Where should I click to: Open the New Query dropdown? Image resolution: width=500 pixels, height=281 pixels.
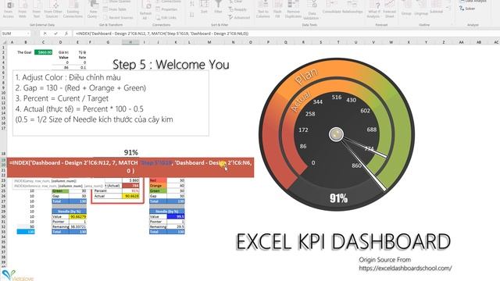pos(92,9)
